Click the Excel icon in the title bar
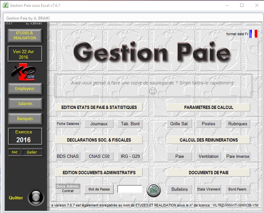The image size is (264, 213). tap(5, 5)
